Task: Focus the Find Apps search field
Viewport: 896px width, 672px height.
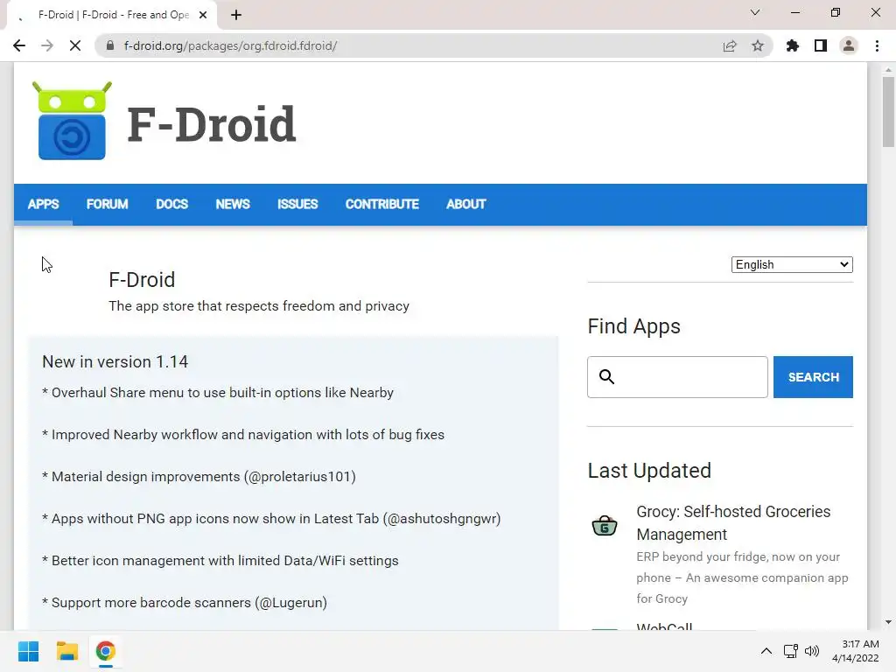Action: 678,377
